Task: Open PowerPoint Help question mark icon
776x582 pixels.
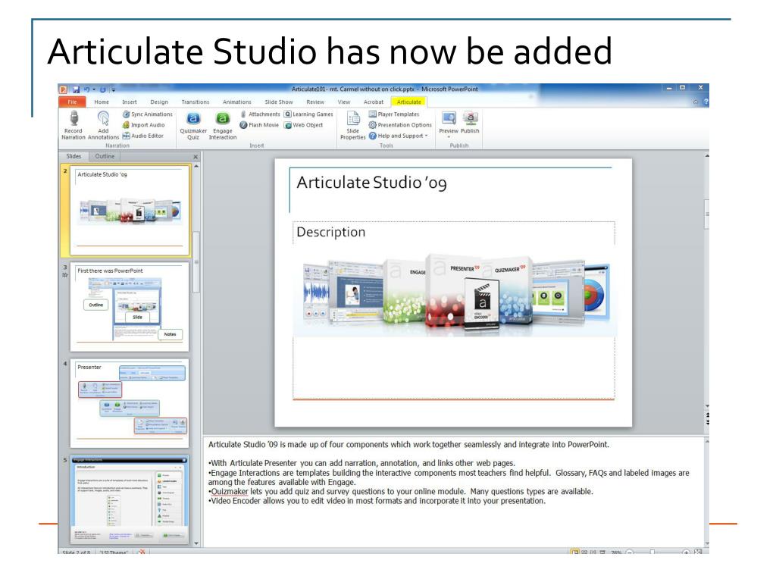Action: point(706,102)
